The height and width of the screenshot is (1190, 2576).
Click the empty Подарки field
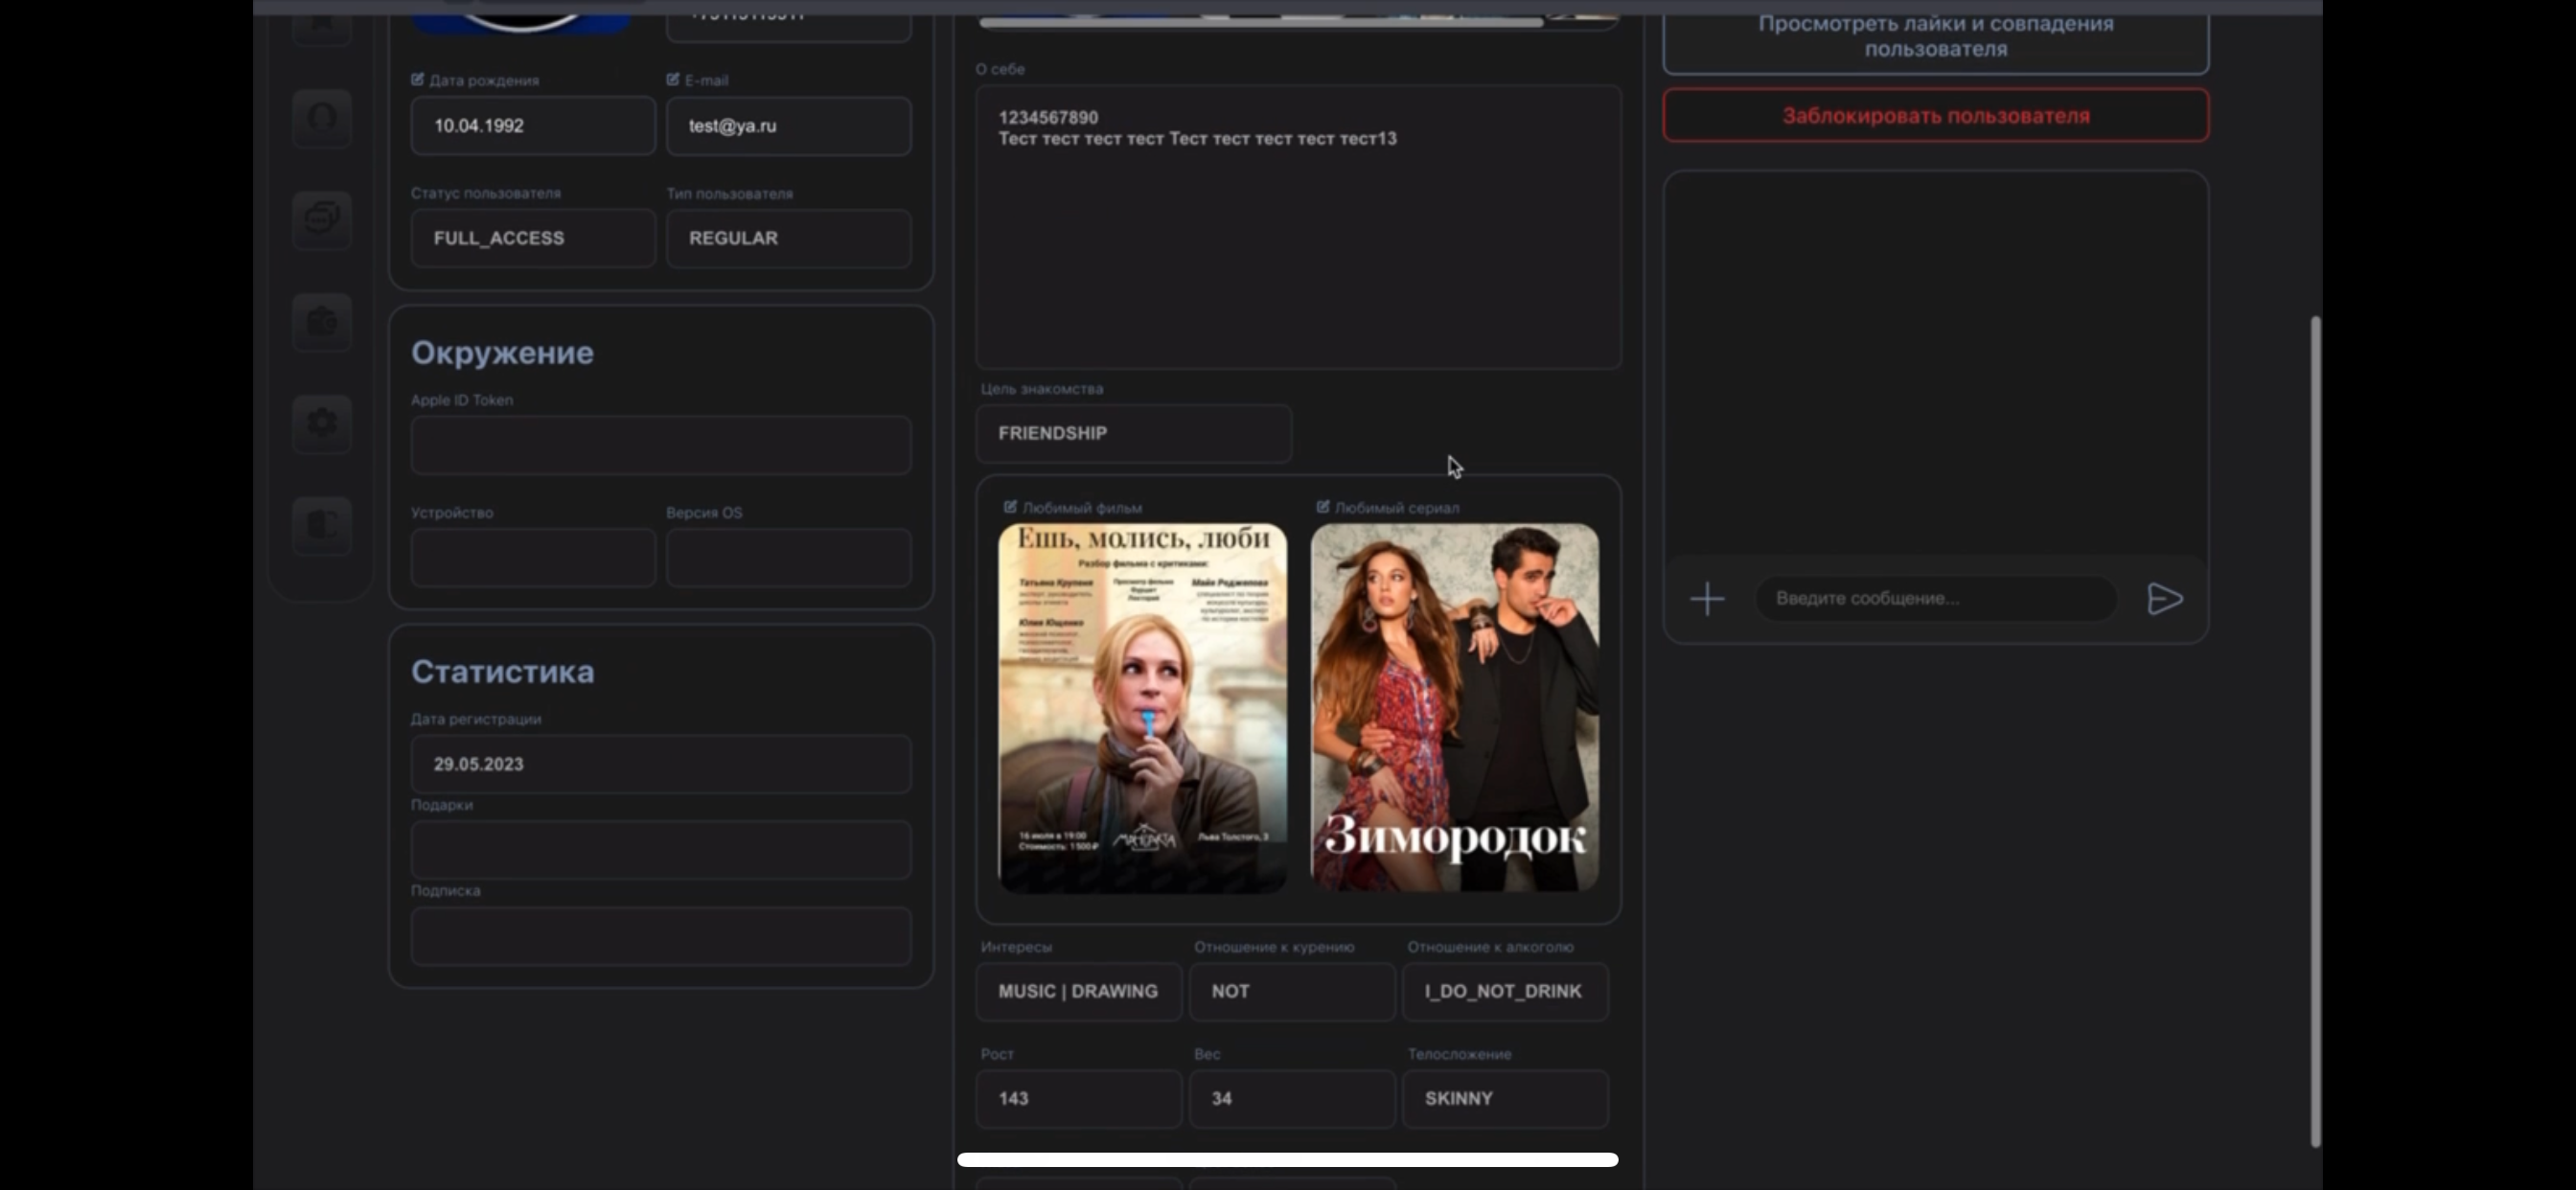point(661,850)
